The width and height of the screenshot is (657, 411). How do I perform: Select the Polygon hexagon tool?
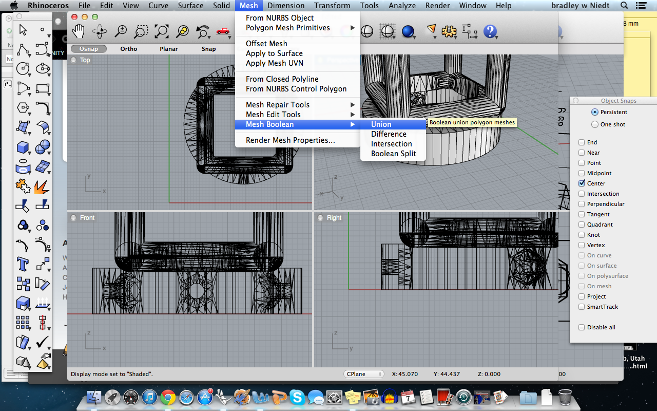(x=23, y=108)
